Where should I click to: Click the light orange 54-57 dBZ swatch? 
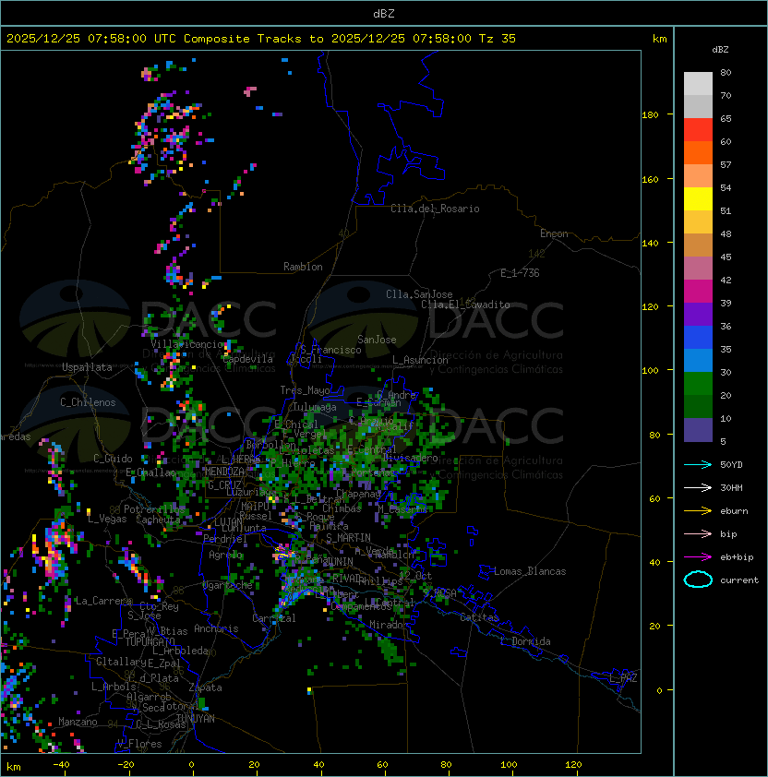[698, 176]
